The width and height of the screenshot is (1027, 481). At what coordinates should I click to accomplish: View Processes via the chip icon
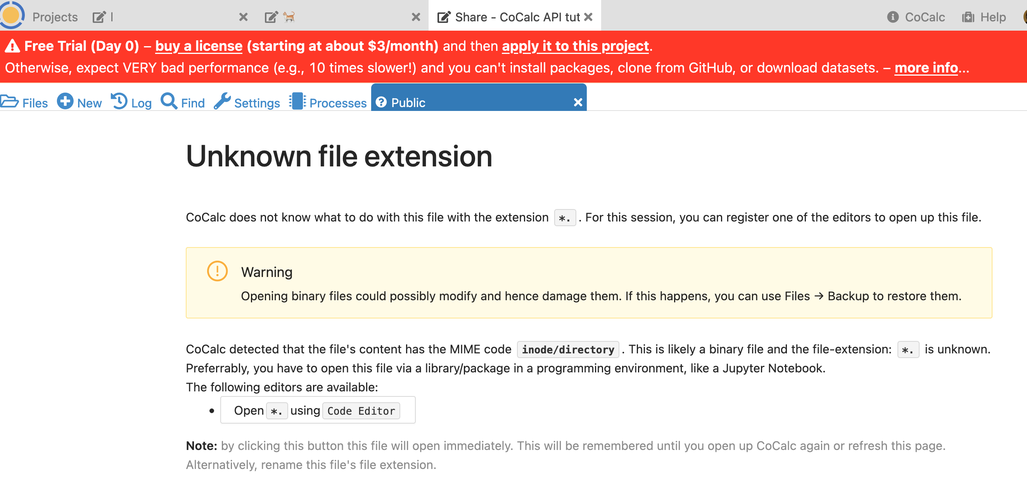(297, 101)
